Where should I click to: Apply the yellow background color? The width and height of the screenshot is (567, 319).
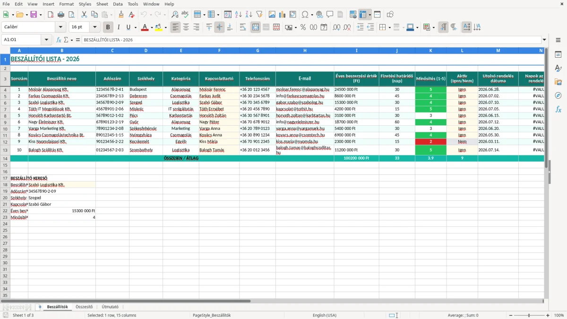point(158,27)
